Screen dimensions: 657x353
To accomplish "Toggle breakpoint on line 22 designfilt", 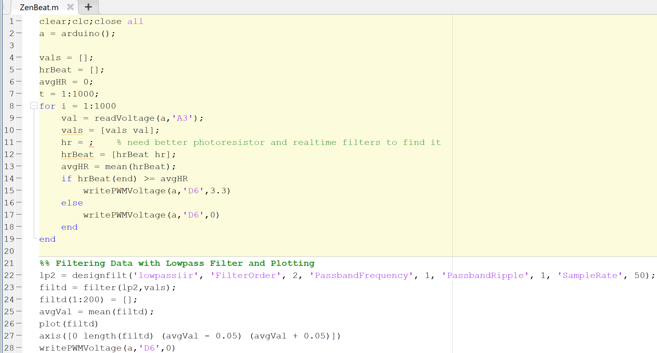I will 19,275.
